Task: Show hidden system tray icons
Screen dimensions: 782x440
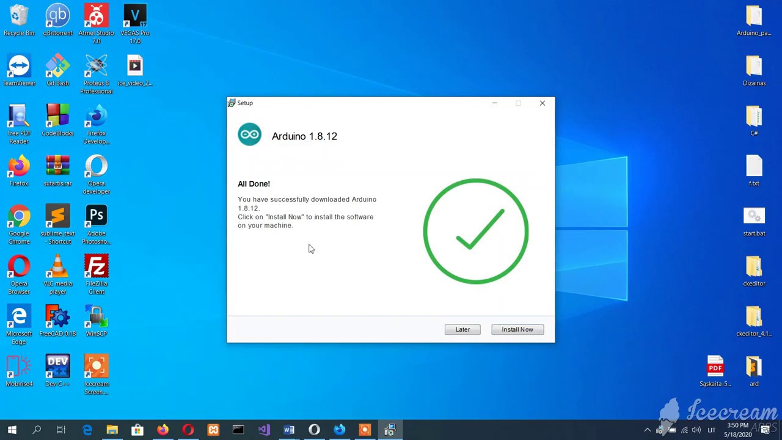Action: tap(648, 430)
